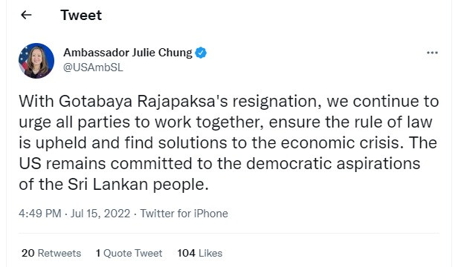
Task: Click the number 104 beside Likes
Action: point(186,253)
